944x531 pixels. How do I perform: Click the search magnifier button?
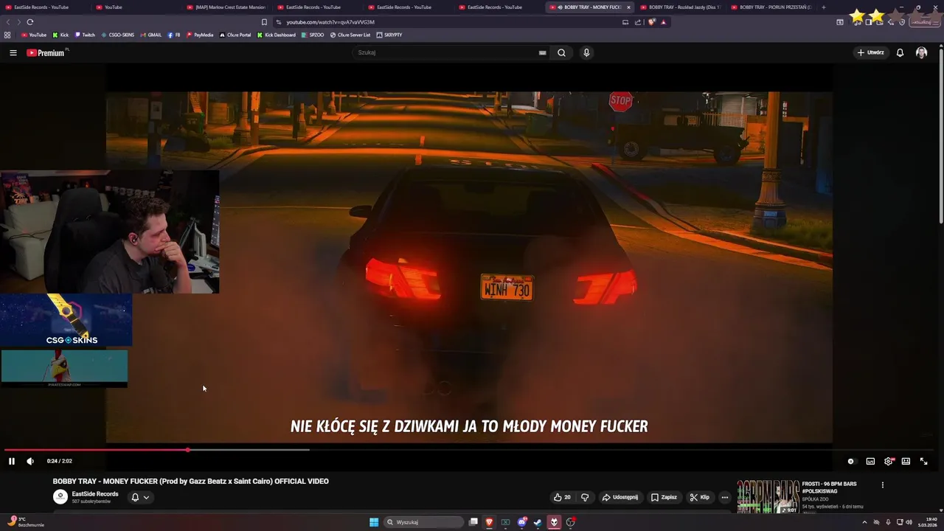point(561,52)
